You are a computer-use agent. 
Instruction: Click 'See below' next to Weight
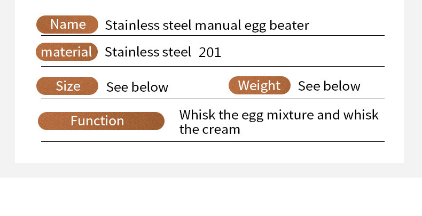[x=329, y=86]
